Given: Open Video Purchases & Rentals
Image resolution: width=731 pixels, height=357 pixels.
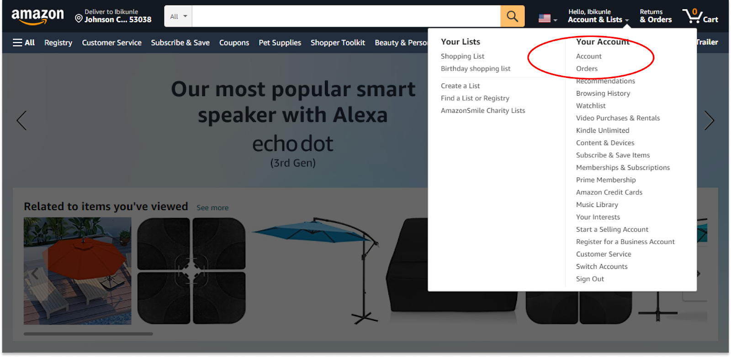Looking at the screenshot, I should (618, 118).
